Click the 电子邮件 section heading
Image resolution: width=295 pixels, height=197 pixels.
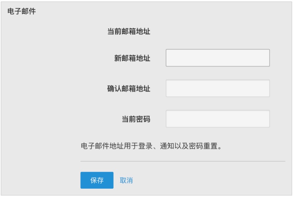coord(22,11)
